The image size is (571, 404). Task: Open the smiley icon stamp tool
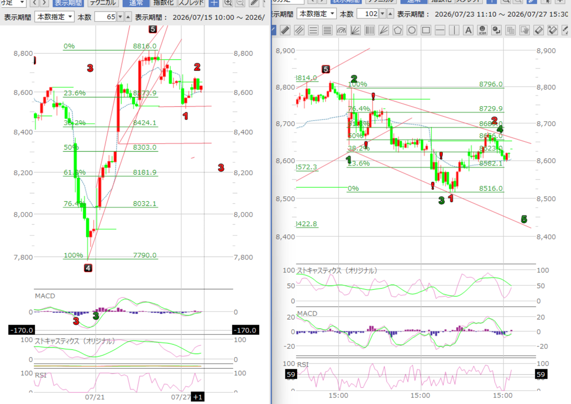(482, 30)
